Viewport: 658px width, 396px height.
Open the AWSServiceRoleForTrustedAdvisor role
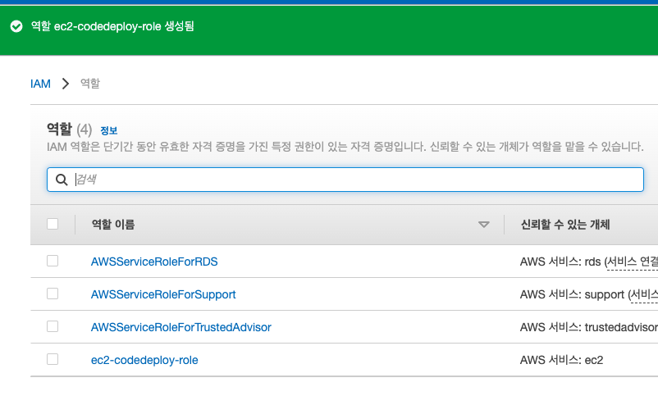(x=181, y=327)
